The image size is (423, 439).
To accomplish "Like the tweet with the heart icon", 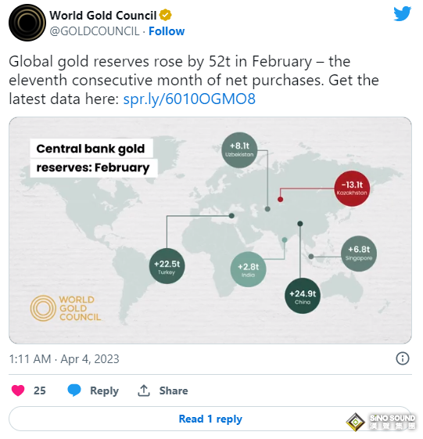I will [18, 390].
